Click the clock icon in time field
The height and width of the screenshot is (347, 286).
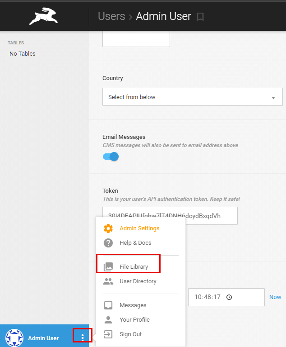(x=229, y=297)
